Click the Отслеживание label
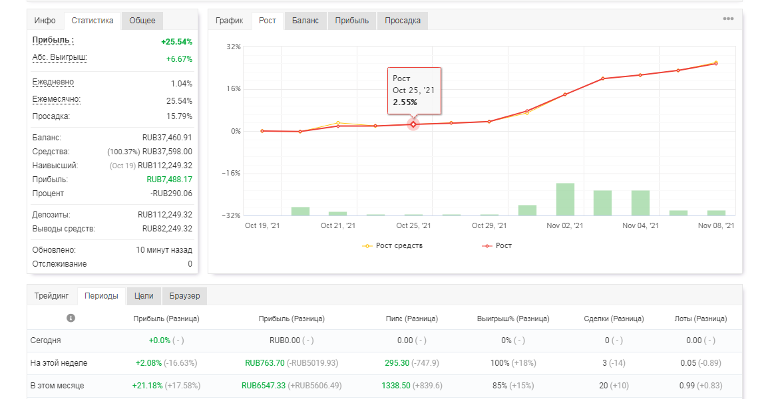 click(59, 264)
